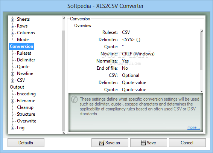Cancel the settings dialog

[x=187, y=143]
